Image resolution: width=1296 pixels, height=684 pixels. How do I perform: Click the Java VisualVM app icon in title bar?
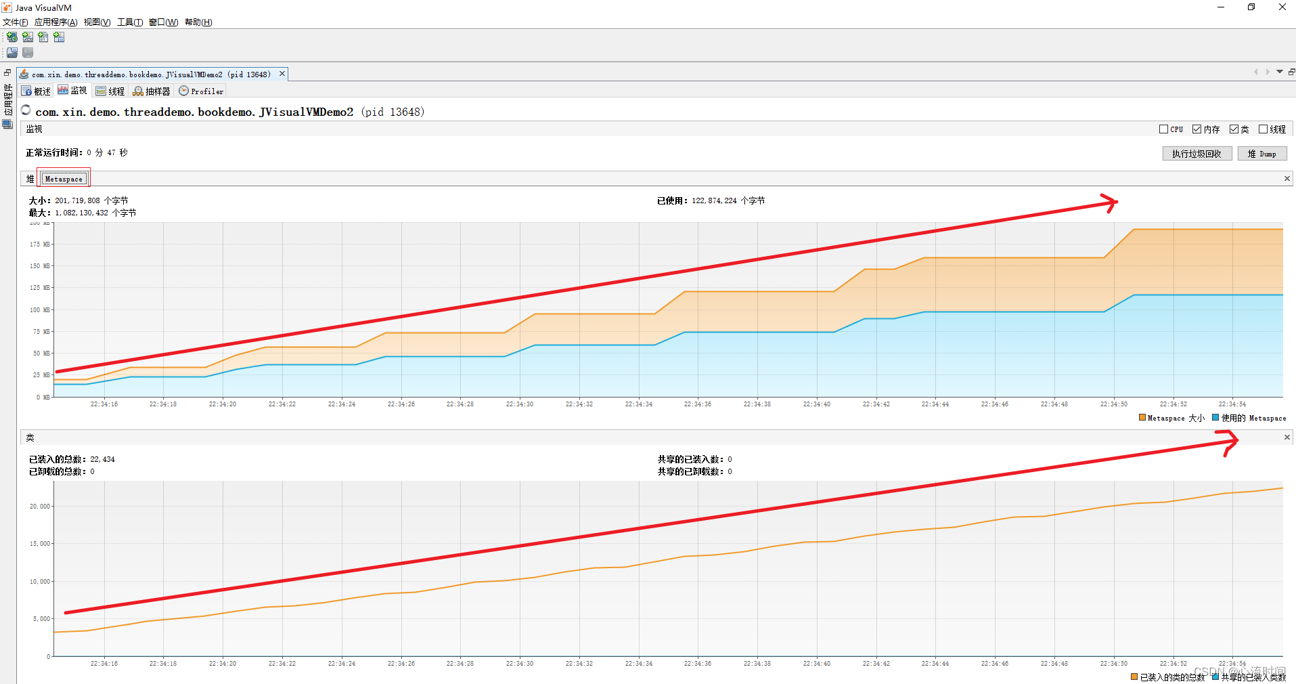[7, 7]
